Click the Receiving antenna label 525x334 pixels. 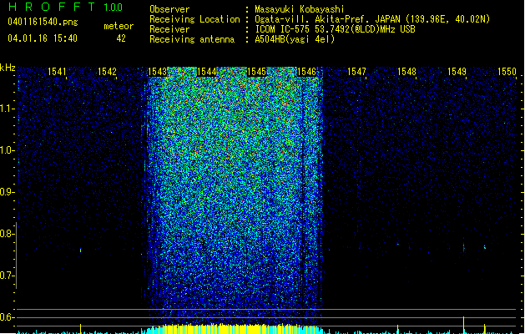click(192, 39)
